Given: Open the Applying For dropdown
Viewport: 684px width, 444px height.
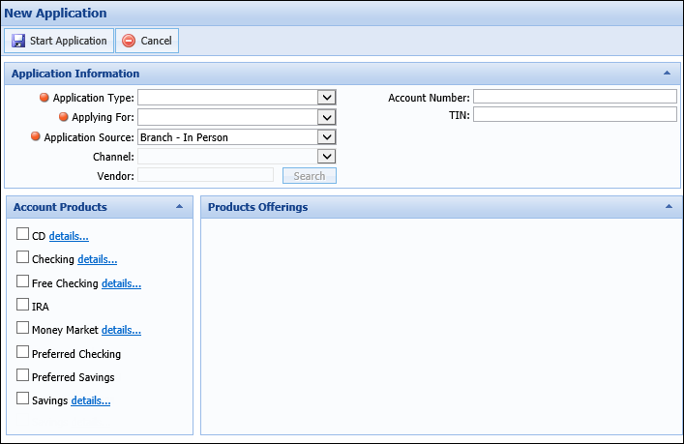Looking at the screenshot, I should click(x=327, y=117).
